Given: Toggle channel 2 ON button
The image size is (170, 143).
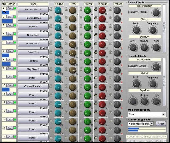Looking at the screenshot, I should pos(10,17).
